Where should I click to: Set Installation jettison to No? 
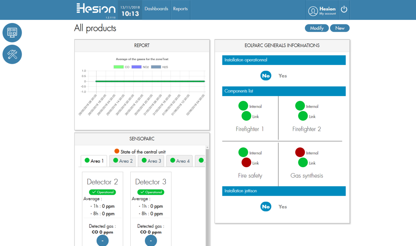266,207
